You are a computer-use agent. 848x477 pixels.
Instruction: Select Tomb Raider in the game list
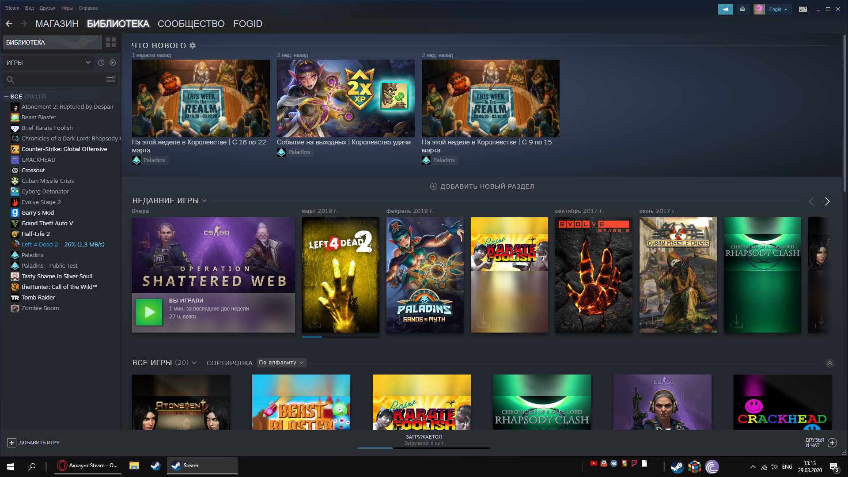pyautogui.click(x=38, y=298)
